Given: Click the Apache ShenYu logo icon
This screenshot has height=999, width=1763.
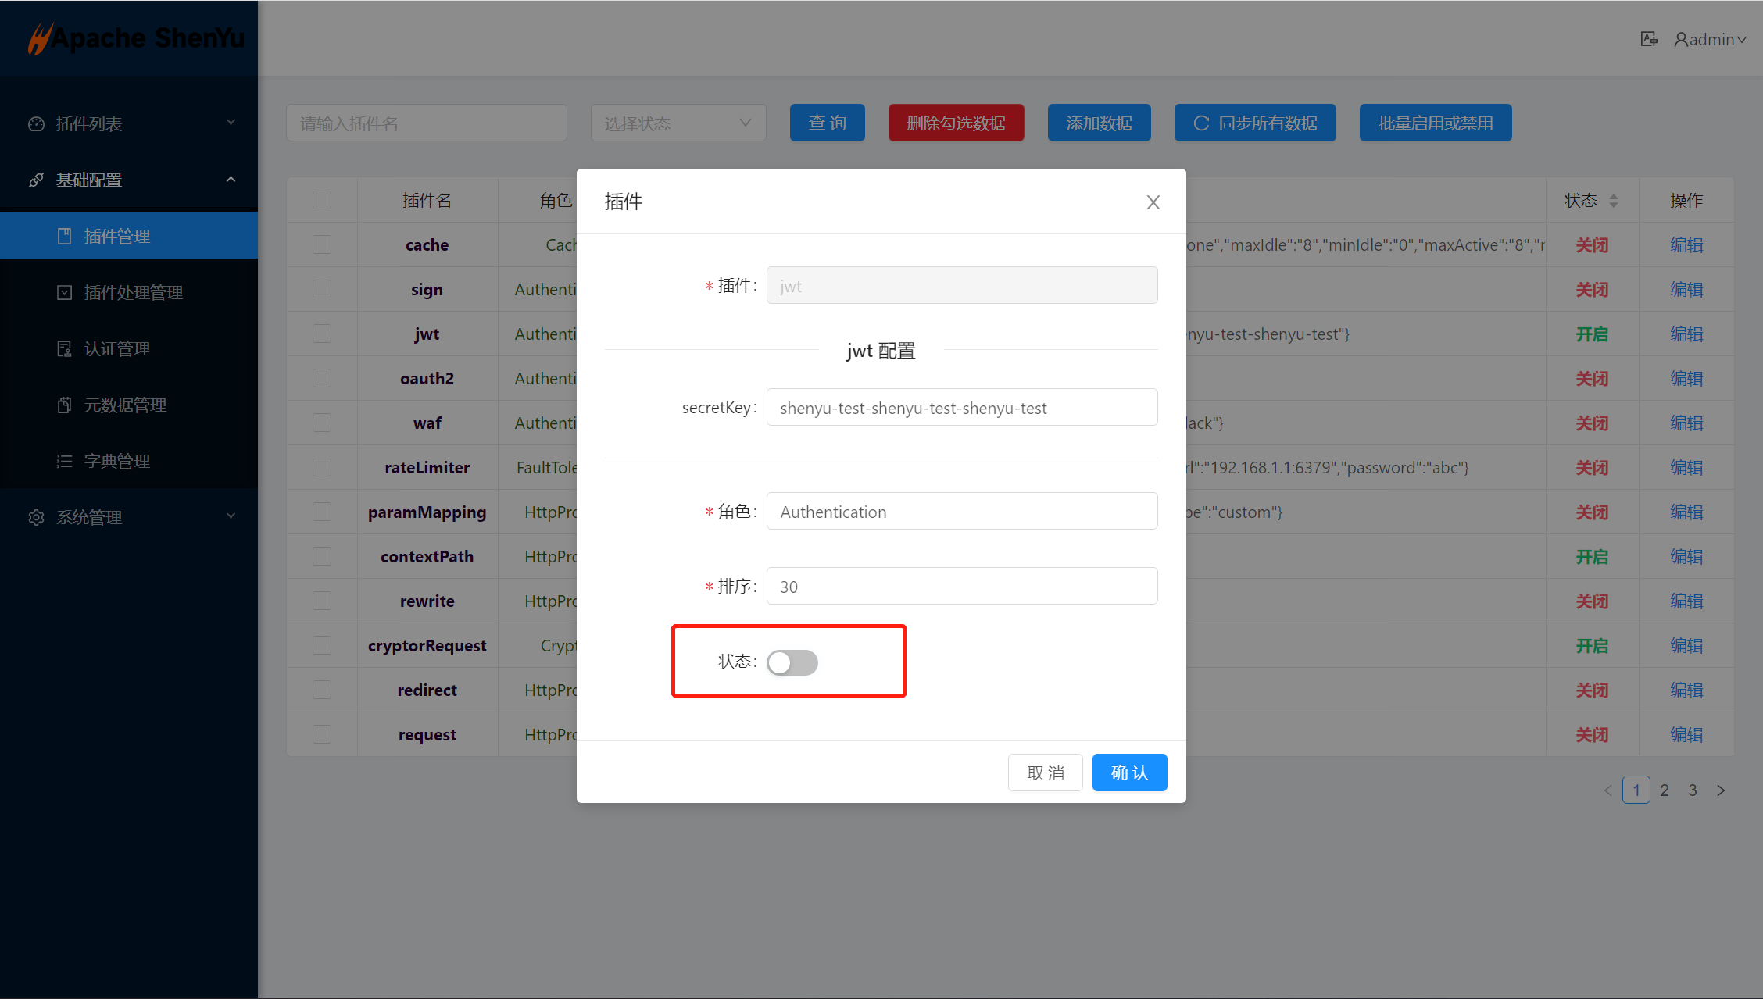Looking at the screenshot, I should coord(39,38).
